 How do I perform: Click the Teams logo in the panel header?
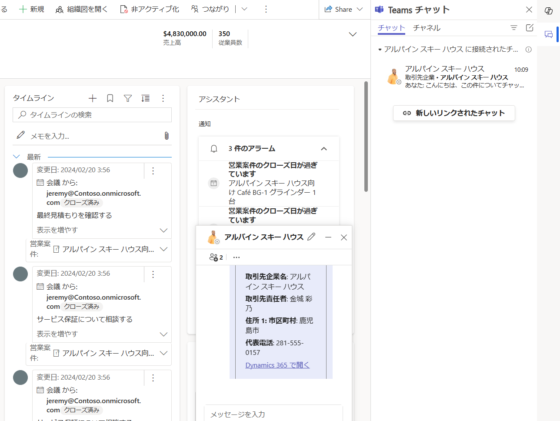[380, 10]
